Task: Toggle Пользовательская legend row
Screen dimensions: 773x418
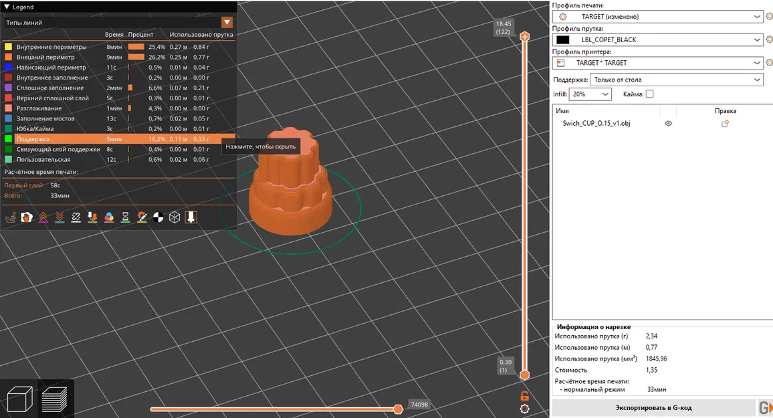Action: click(119, 160)
